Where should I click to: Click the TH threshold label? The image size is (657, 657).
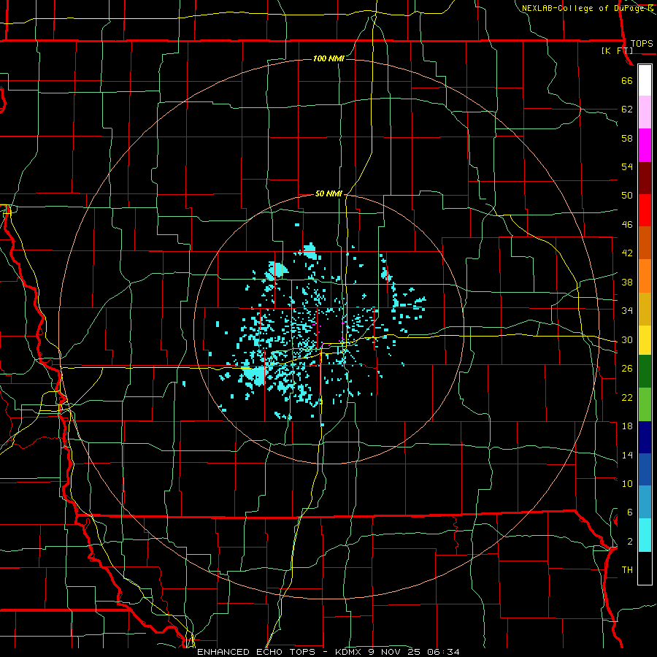pos(627,570)
